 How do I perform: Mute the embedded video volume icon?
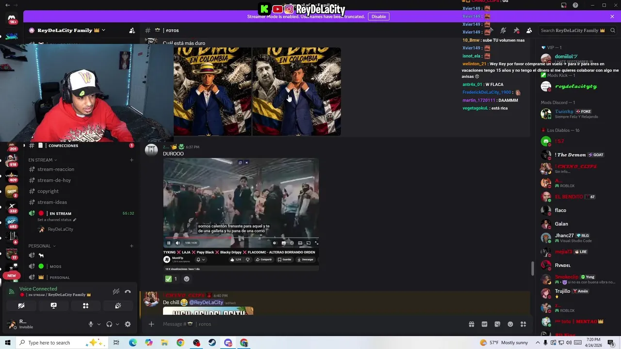178,243
